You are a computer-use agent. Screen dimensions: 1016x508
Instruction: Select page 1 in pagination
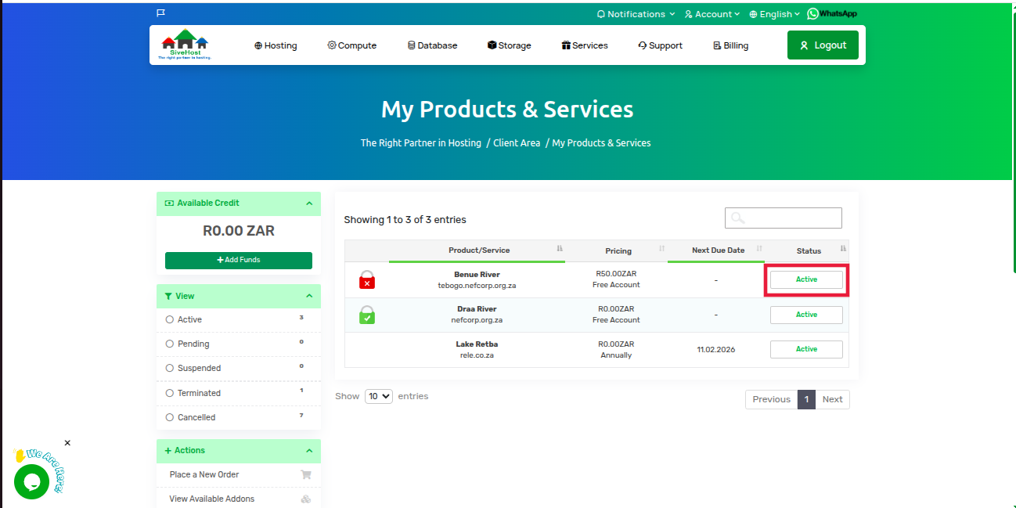806,399
